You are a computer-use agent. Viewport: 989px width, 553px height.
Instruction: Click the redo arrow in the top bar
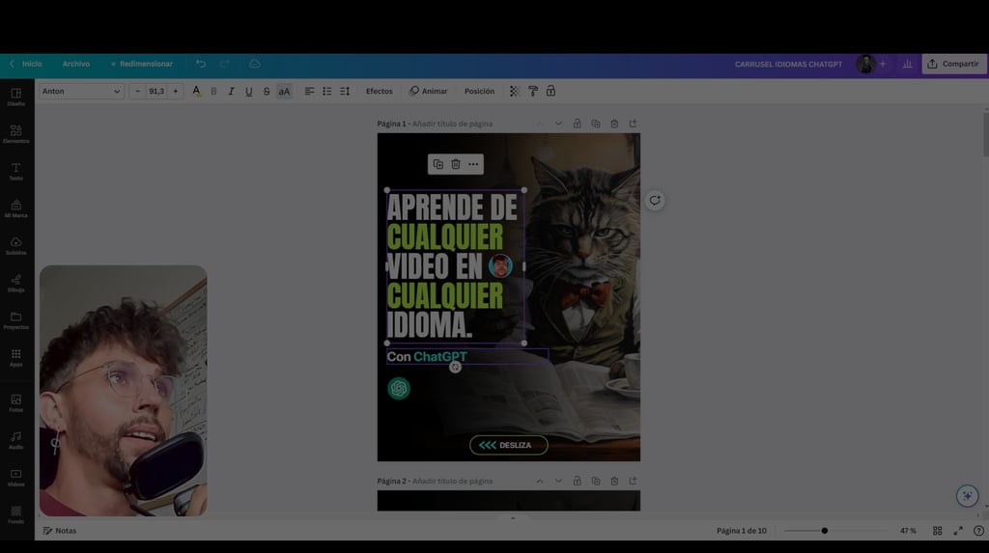225,64
